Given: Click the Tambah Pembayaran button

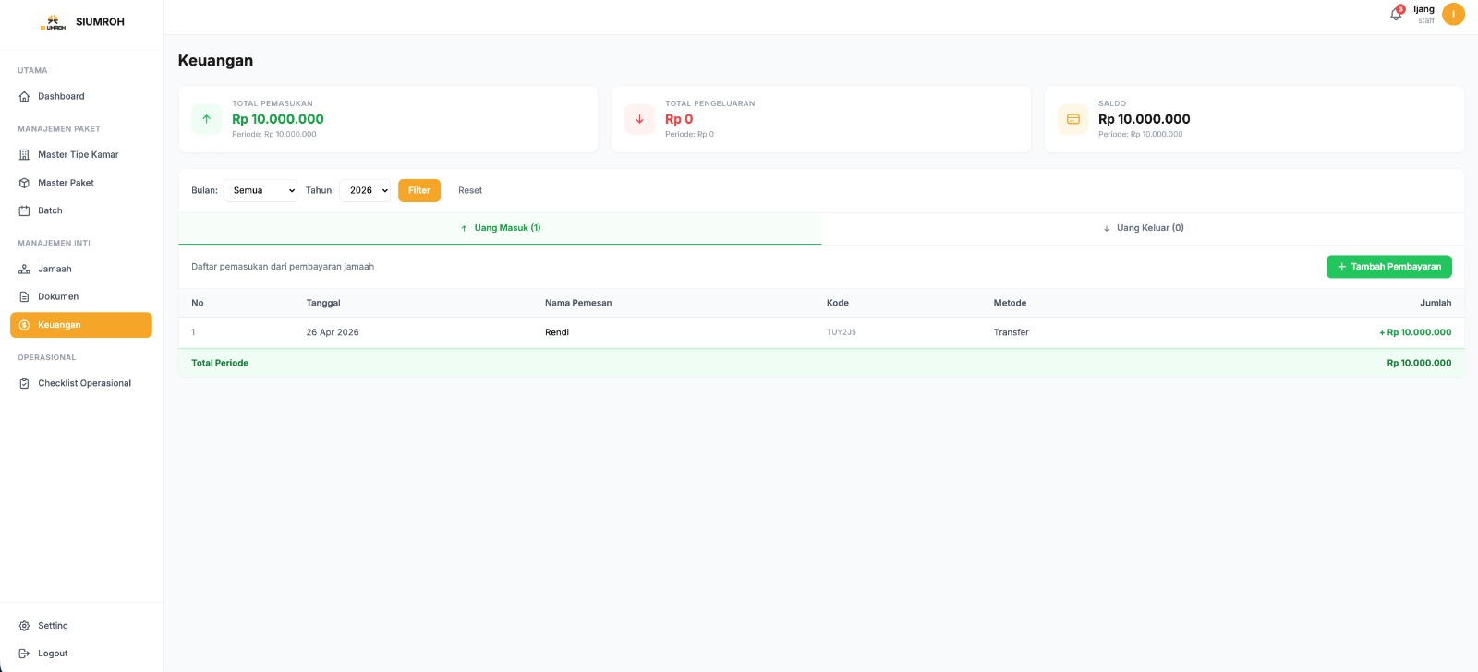Looking at the screenshot, I should [x=1389, y=267].
